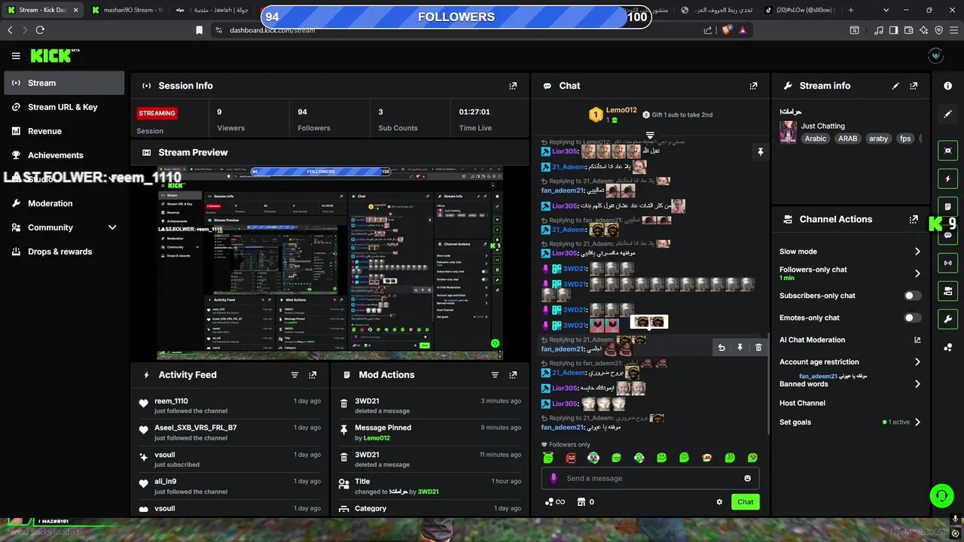Click the Arabic stream tag

(x=816, y=139)
